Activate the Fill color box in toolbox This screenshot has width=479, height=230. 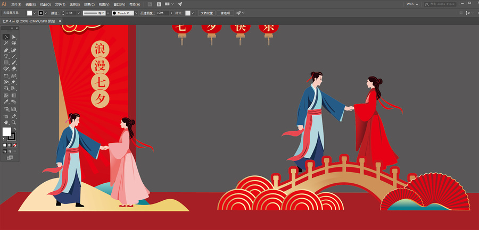point(7,132)
